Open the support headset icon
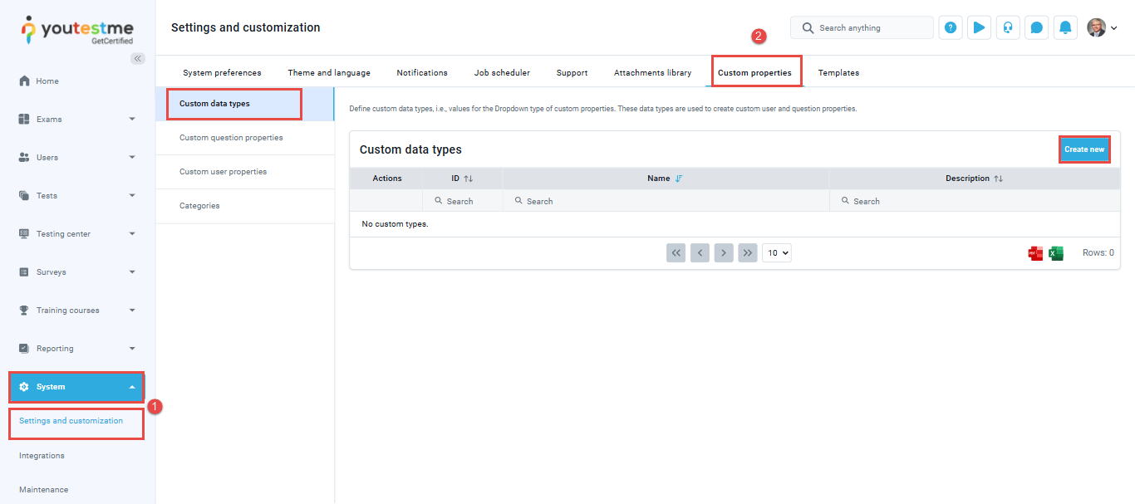1135x504 pixels. (x=1008, y=27)
